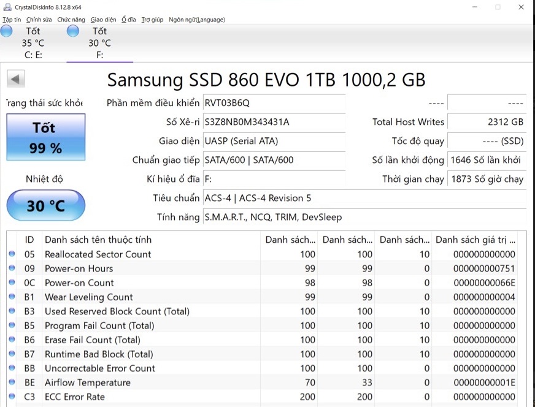Click the Tốt 99 % health status button
535x407 pixels.
[46, 137]
